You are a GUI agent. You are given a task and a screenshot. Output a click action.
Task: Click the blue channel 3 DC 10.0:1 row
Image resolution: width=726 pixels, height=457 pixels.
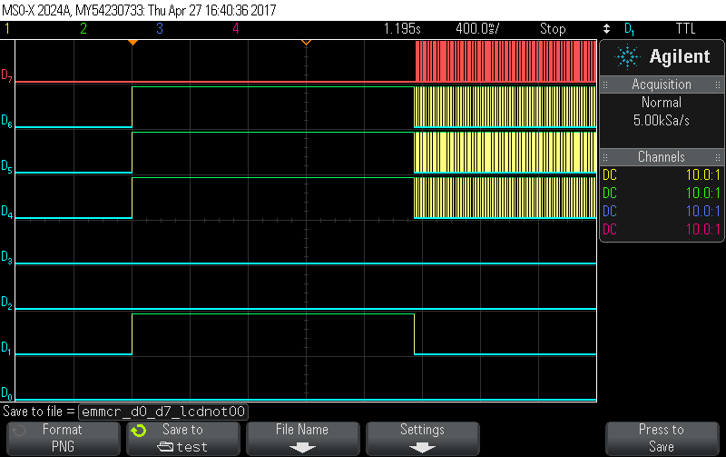[662, 212]
